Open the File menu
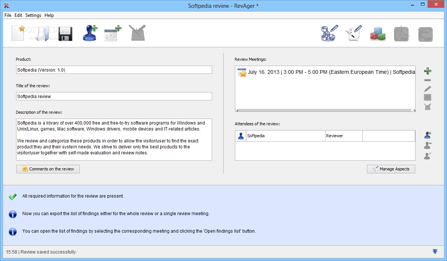This screenshot has height=261, width=447. tap(8, 15)
